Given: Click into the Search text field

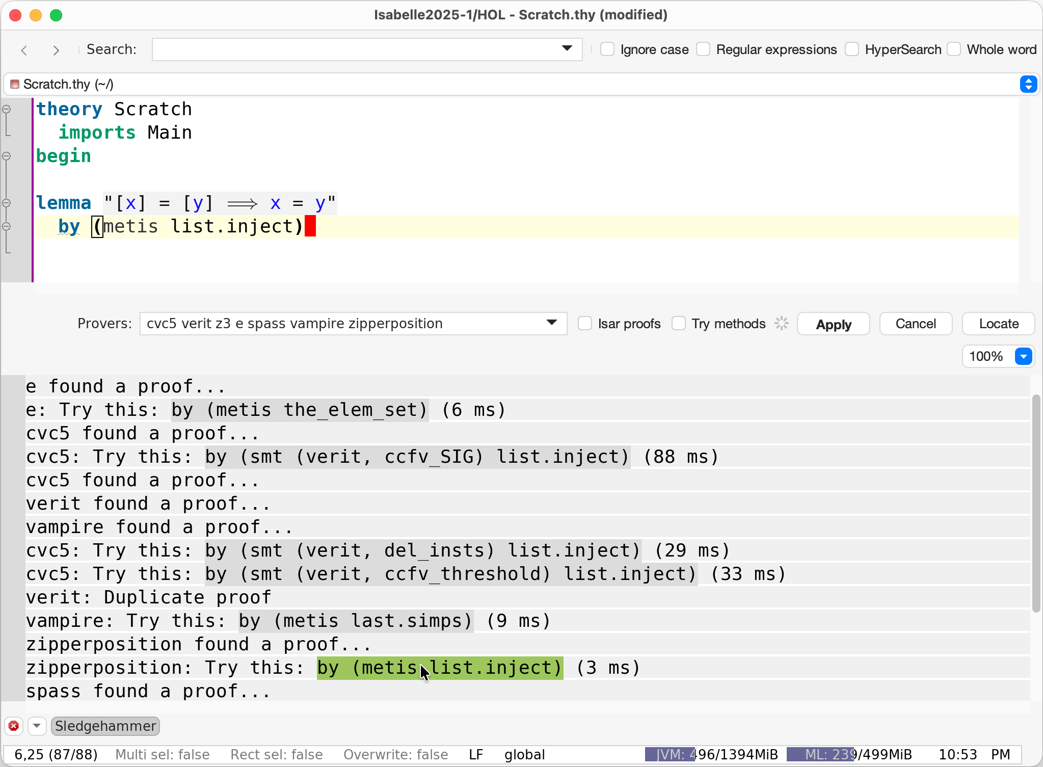Looking at the screenshot, I should point(357,49).
